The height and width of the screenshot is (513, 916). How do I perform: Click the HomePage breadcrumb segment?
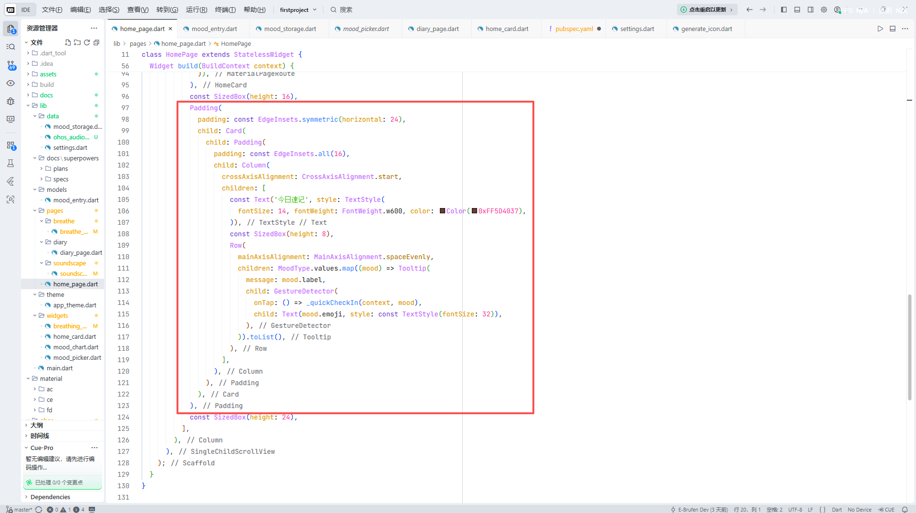[x=236, y=43]
